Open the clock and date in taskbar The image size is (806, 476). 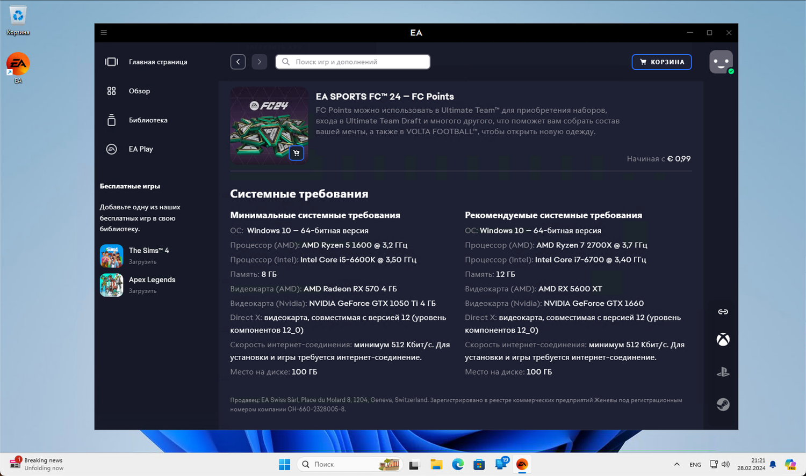751,464
